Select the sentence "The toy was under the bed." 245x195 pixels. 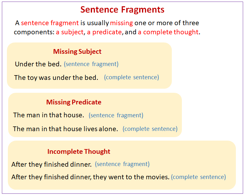click(x=56, y=77)
